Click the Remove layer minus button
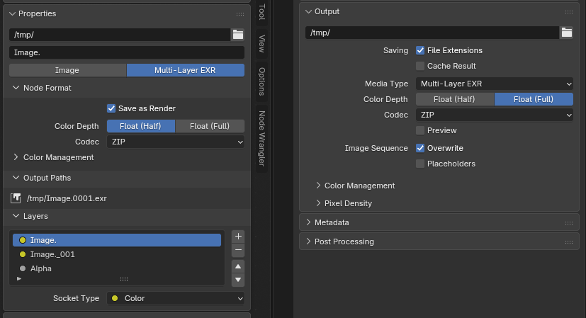 pyautogui.click(x=238, y=250)
